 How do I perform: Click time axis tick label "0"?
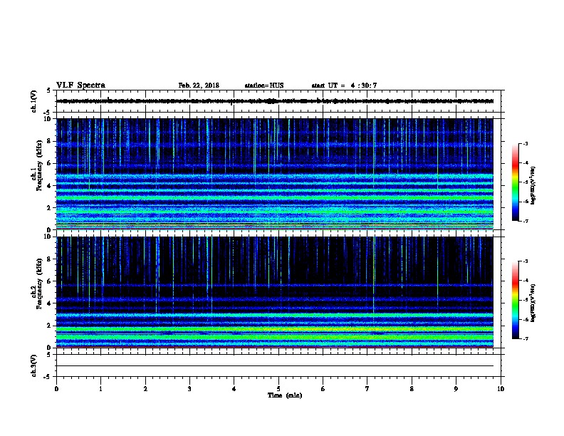56,389
